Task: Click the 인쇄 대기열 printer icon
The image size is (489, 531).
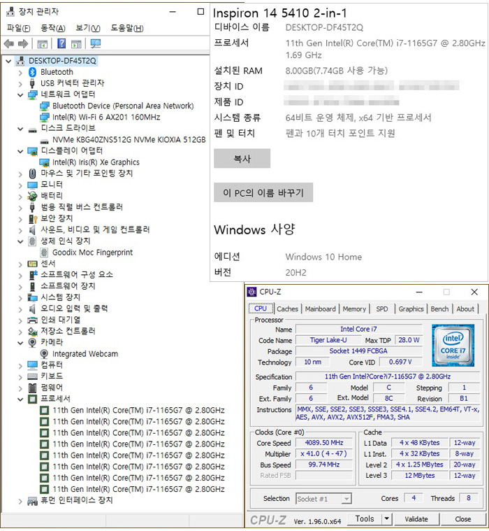Action: point(32,320)
